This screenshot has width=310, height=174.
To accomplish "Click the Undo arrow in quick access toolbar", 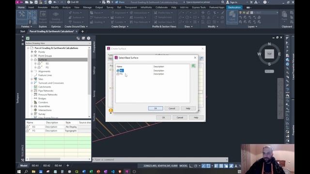I will [x=55, y=2].
